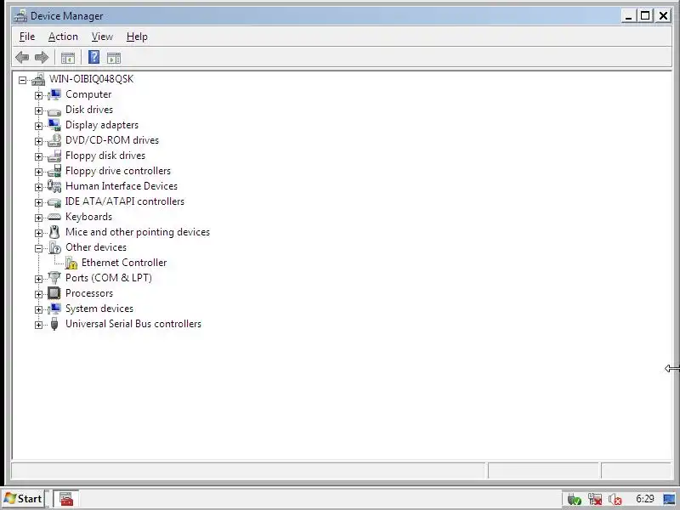Select the Processors label
This screenshot has height=510, width=680.
(89, 293)
